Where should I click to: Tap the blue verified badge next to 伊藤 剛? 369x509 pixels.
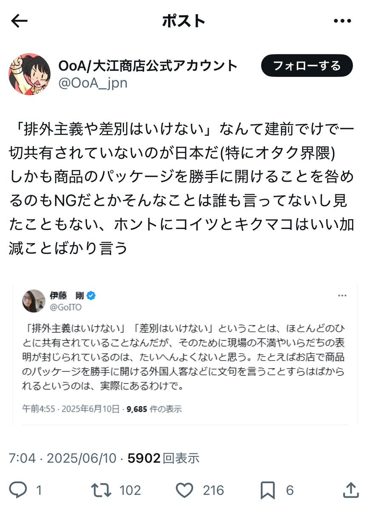91,296
